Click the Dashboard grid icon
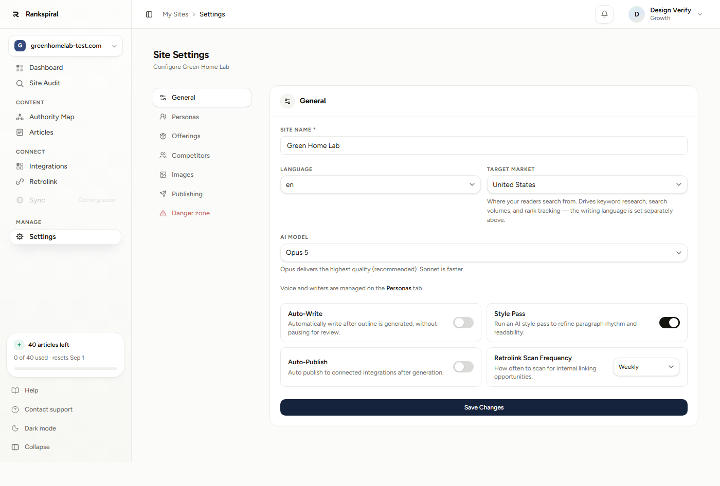 tap(20, 68)
